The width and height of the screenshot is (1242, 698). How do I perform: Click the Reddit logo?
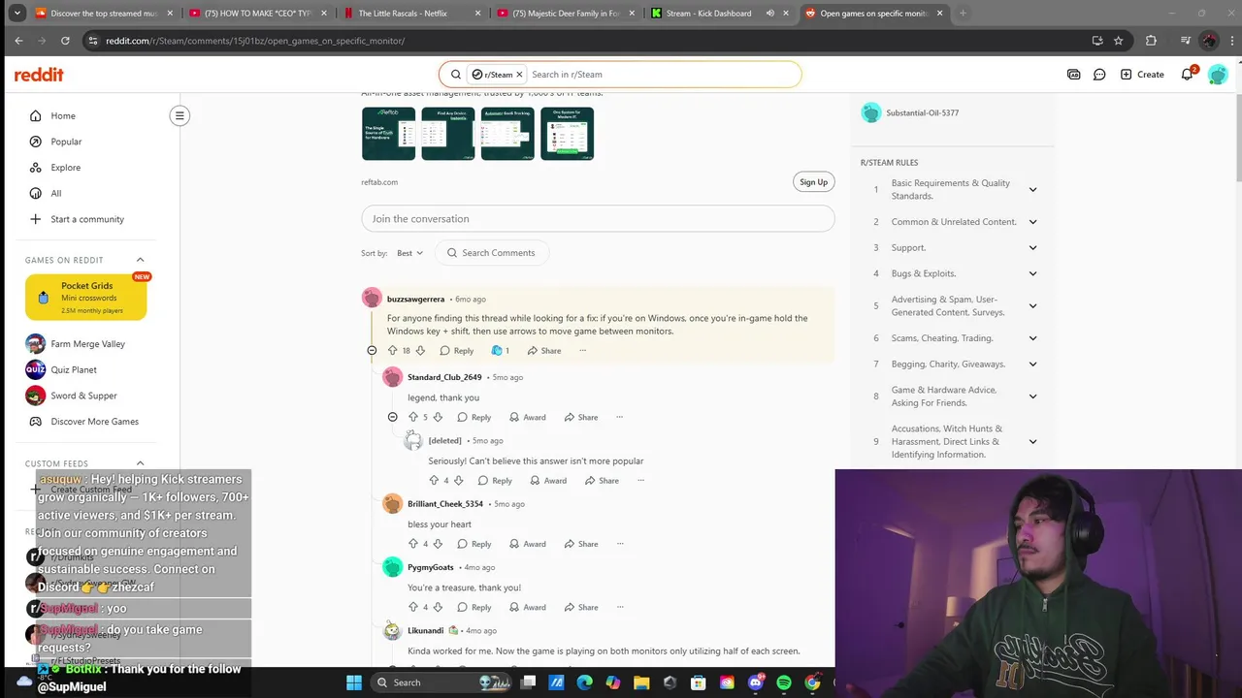39,75
